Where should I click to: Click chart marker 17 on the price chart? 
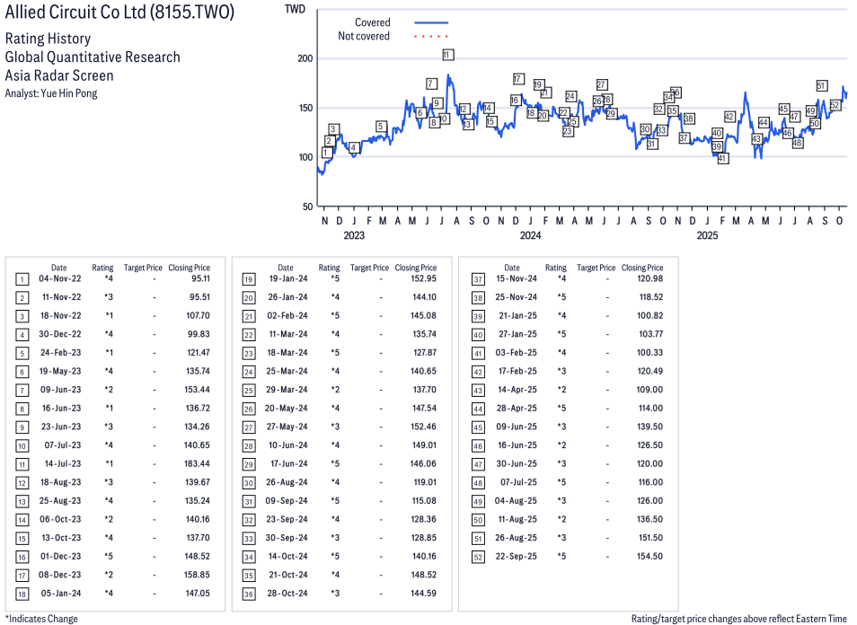(518, 79)
